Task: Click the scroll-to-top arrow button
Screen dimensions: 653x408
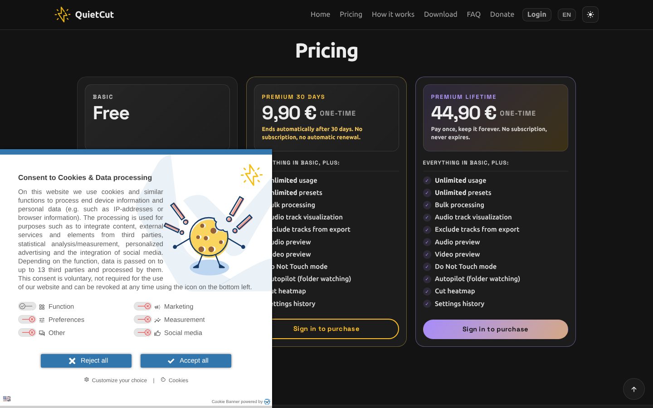Action: click(x=634, y=389)
